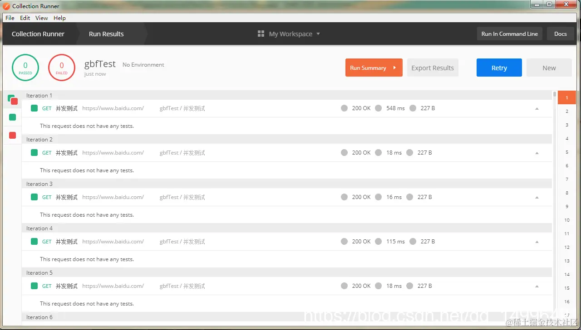Viewport: 581px width, 330px height.
Task: Filter by passed with green square
Action: (x=13, y=117)
